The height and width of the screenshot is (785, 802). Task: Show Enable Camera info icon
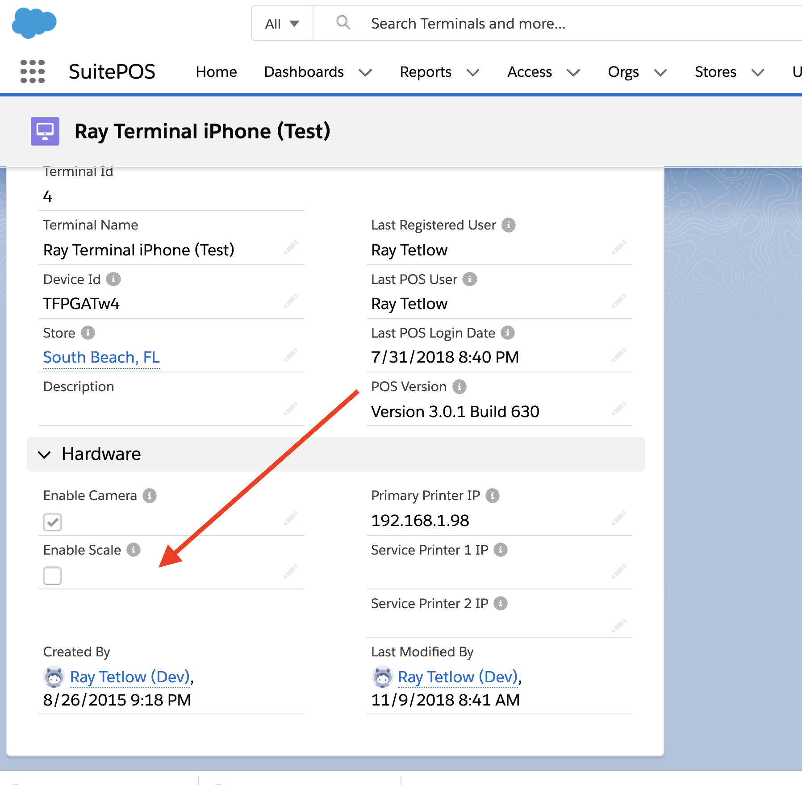coord(150,496)
